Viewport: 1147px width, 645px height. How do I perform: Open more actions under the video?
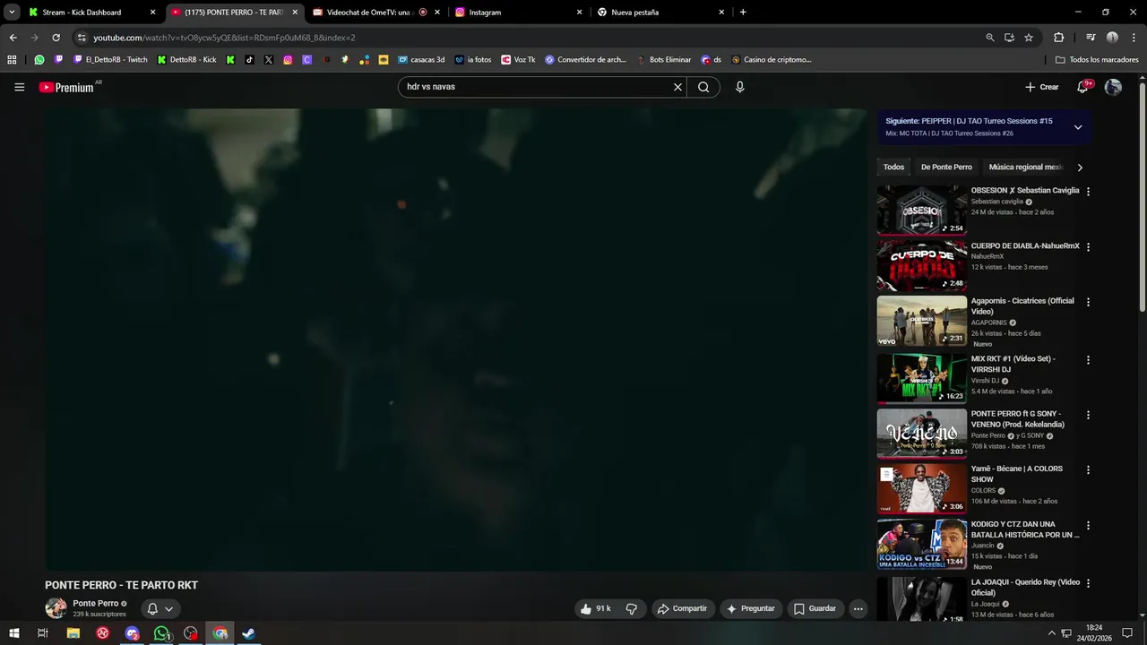click(858, 609)
